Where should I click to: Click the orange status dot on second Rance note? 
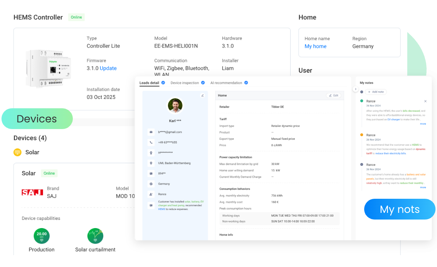(x=362, y=135)
